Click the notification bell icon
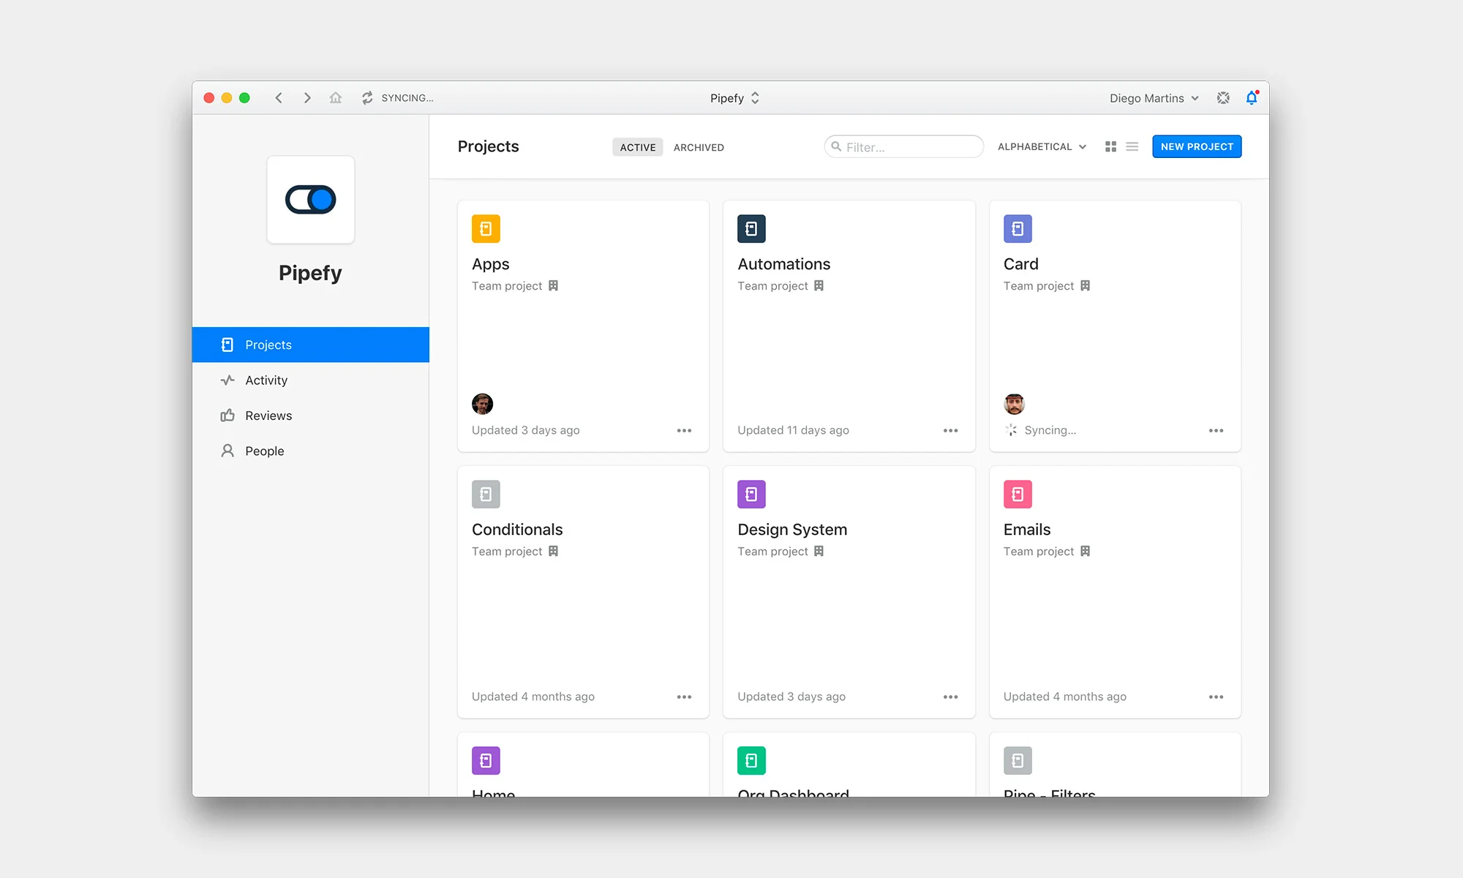 tap(1252, 98)
